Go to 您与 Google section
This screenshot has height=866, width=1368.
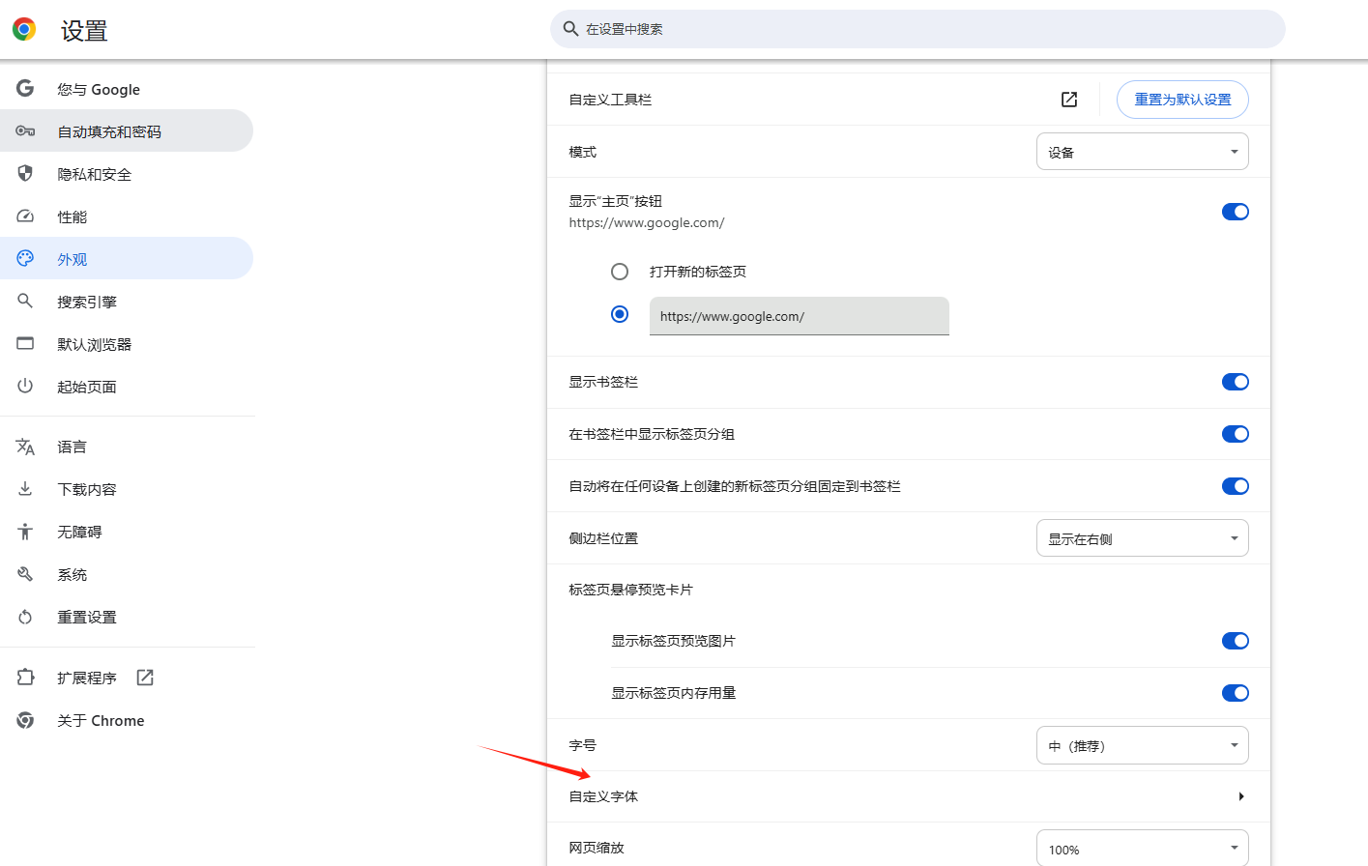click(x=127, y=89)
